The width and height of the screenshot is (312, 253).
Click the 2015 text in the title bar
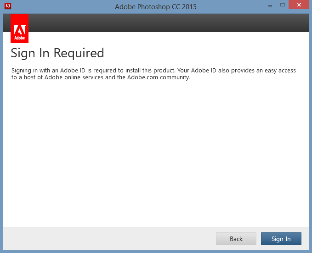click(x=189, y=7)
